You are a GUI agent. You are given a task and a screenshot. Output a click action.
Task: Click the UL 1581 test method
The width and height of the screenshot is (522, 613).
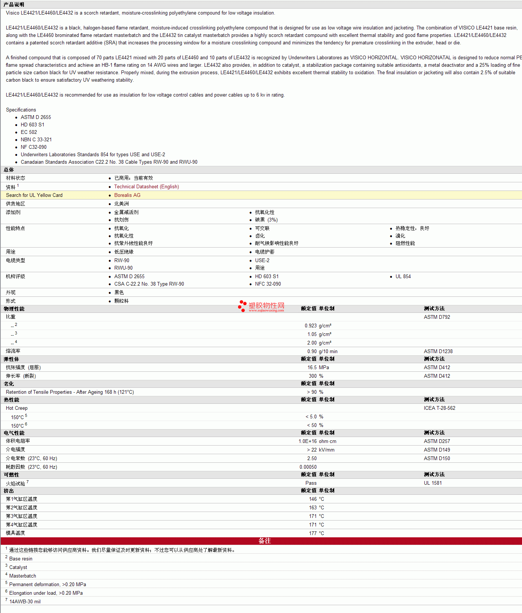click(x=433, y=483)
